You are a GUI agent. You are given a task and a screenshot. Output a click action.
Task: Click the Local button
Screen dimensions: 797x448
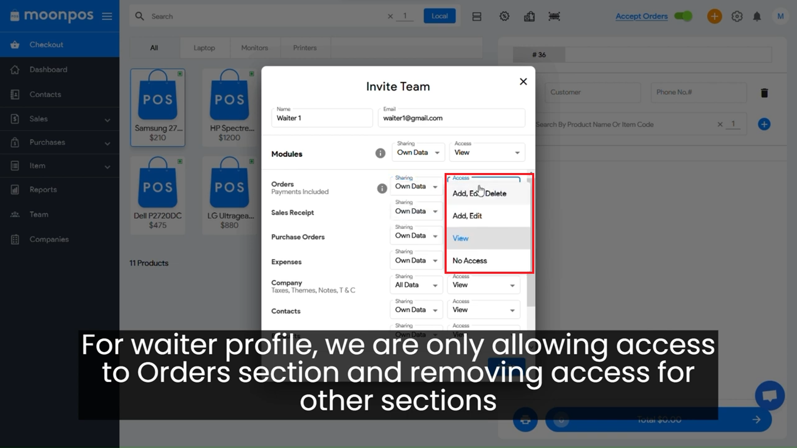tap(440, 16)
